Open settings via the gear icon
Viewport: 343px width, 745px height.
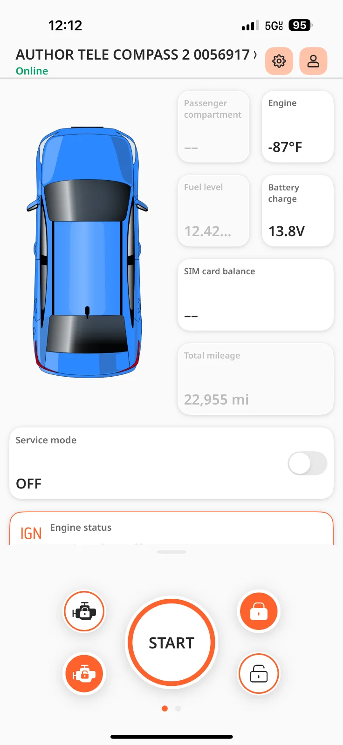pos(279,61)
